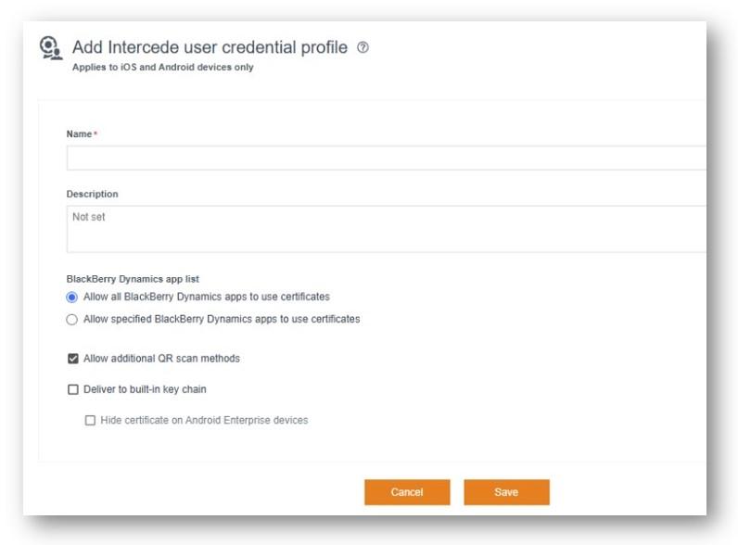This screenshot has width=738, height=545.
Task: Click the user credential profile icon
Action: click(51, 48)
